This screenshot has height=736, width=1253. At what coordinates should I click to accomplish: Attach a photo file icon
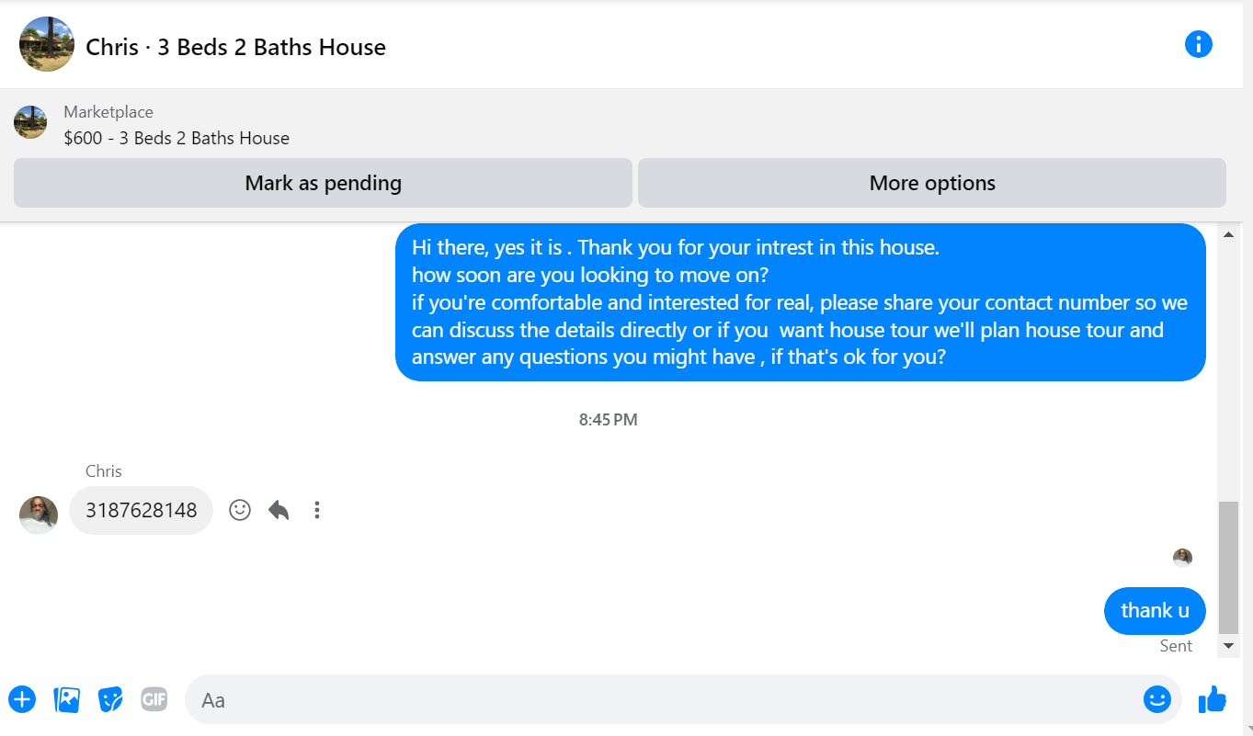point(67,700)
